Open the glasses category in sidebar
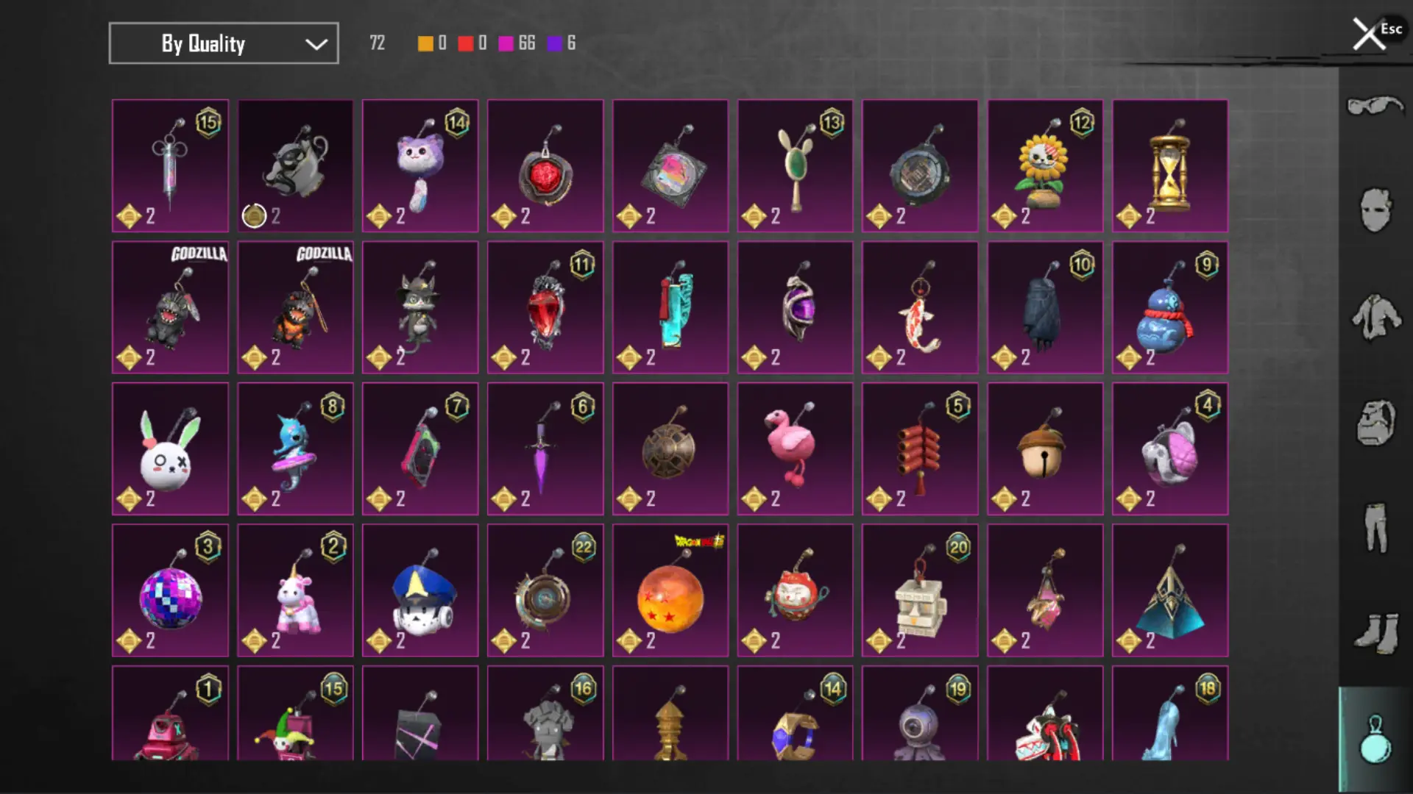Image resolution: width=1413 pixels, height=794 pixels. click(x=1375, y=107)
